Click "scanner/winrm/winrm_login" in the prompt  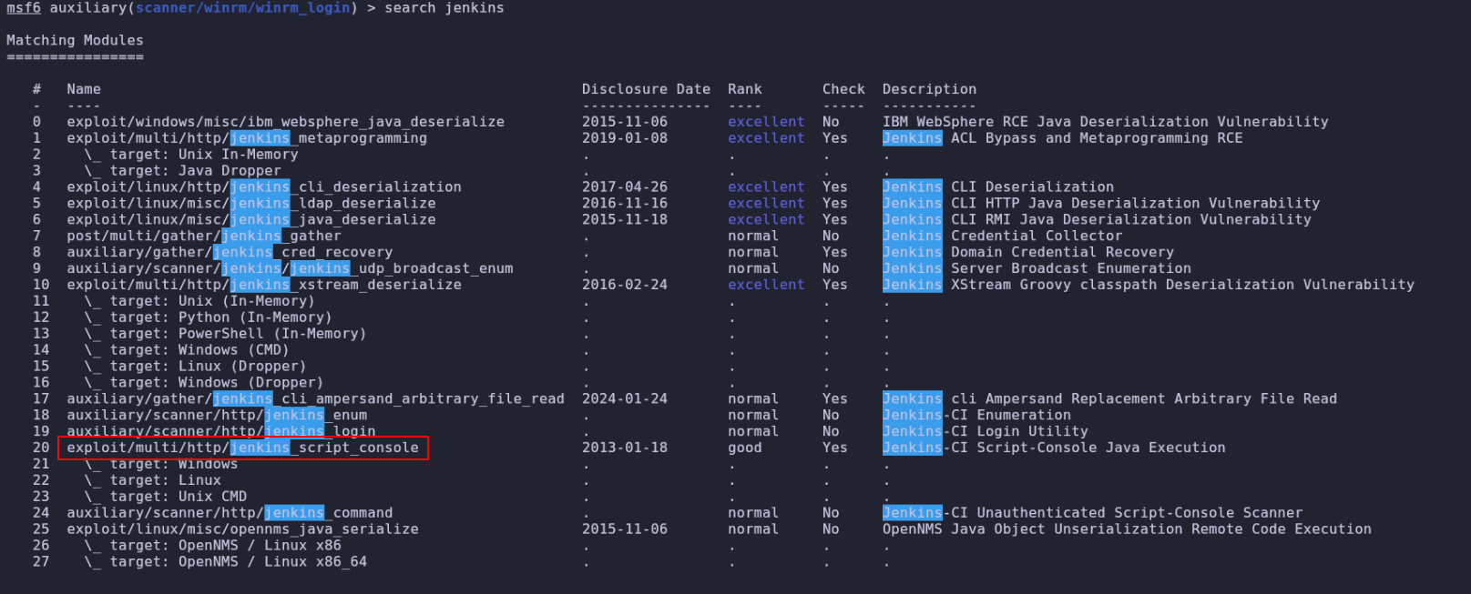(243, 8)
